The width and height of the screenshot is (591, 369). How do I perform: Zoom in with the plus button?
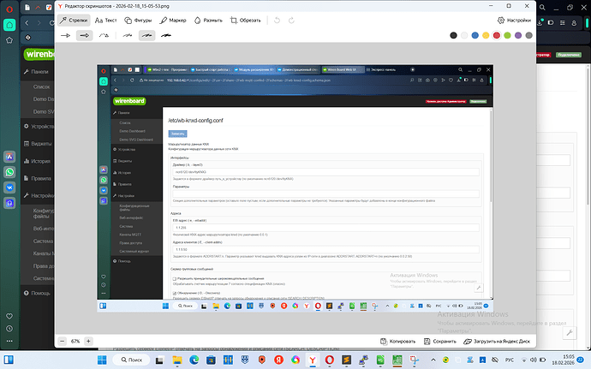tap(88, 341)
